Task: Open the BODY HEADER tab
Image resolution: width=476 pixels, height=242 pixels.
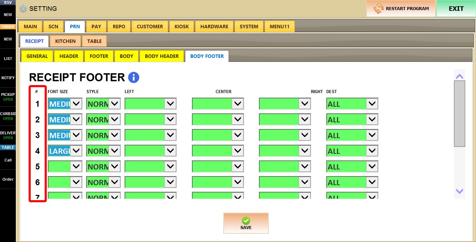Action: 162,56
